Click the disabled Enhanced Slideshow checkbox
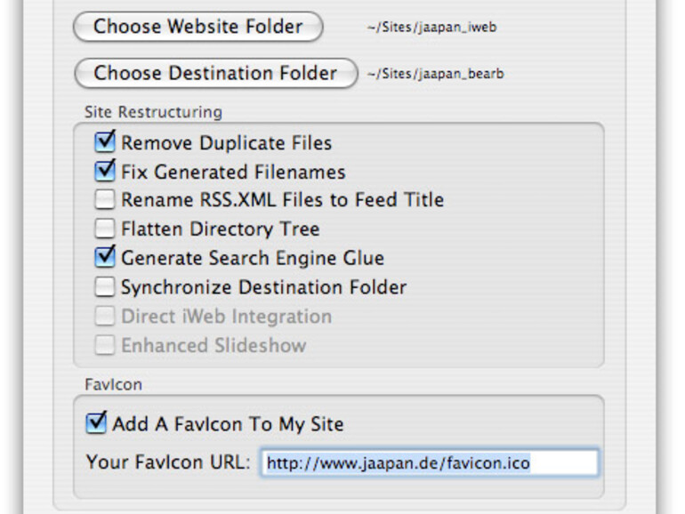This screenshot has height=514, width=685. pos(106,345)
